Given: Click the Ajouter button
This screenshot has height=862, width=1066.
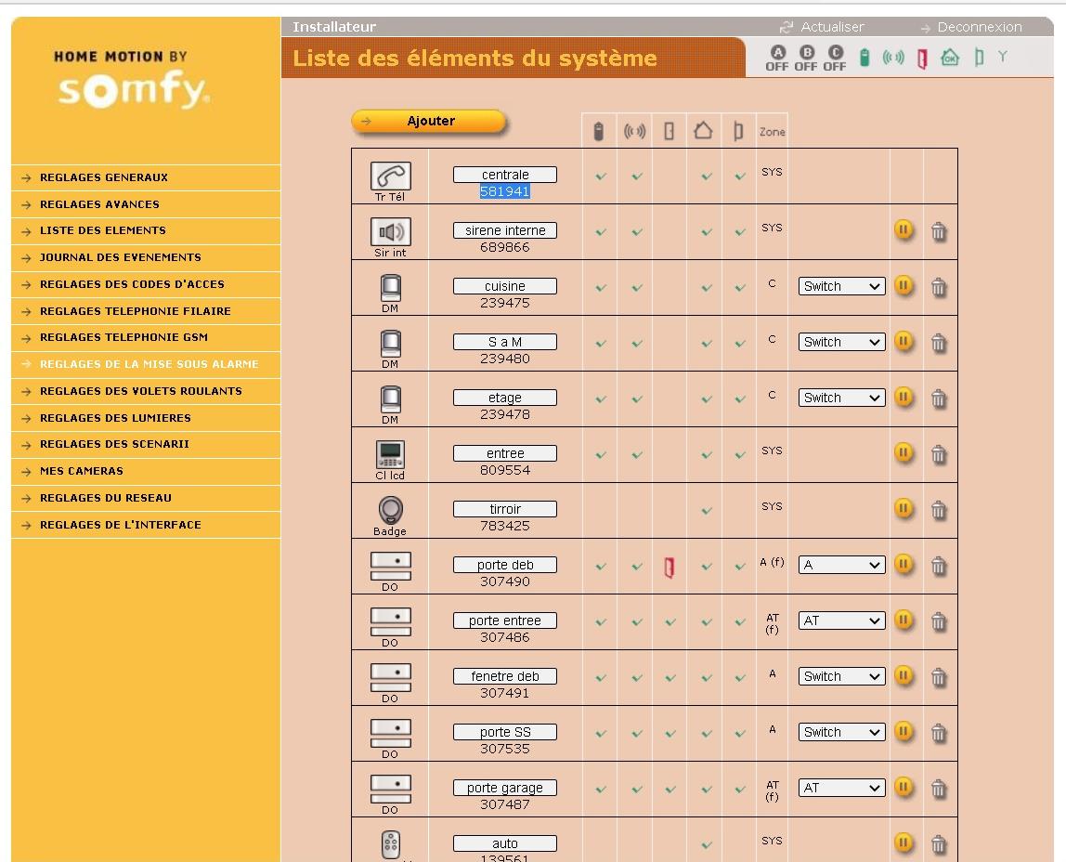Looking at the screenshot, I should coord(428,121).
